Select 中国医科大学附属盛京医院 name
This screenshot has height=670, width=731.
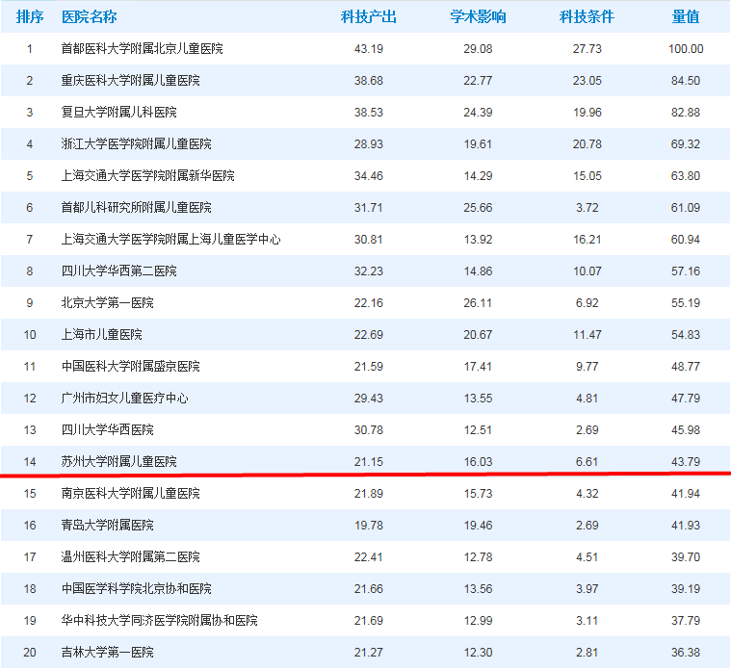pyautogui.click(x=131, y=366)
